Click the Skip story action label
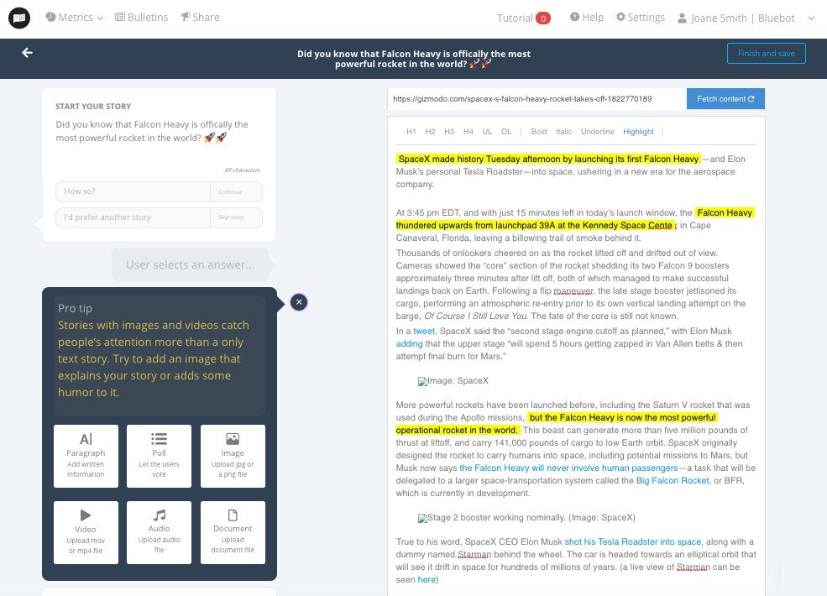Viewport: 827px width, 596px height. (x=231, y=217)
